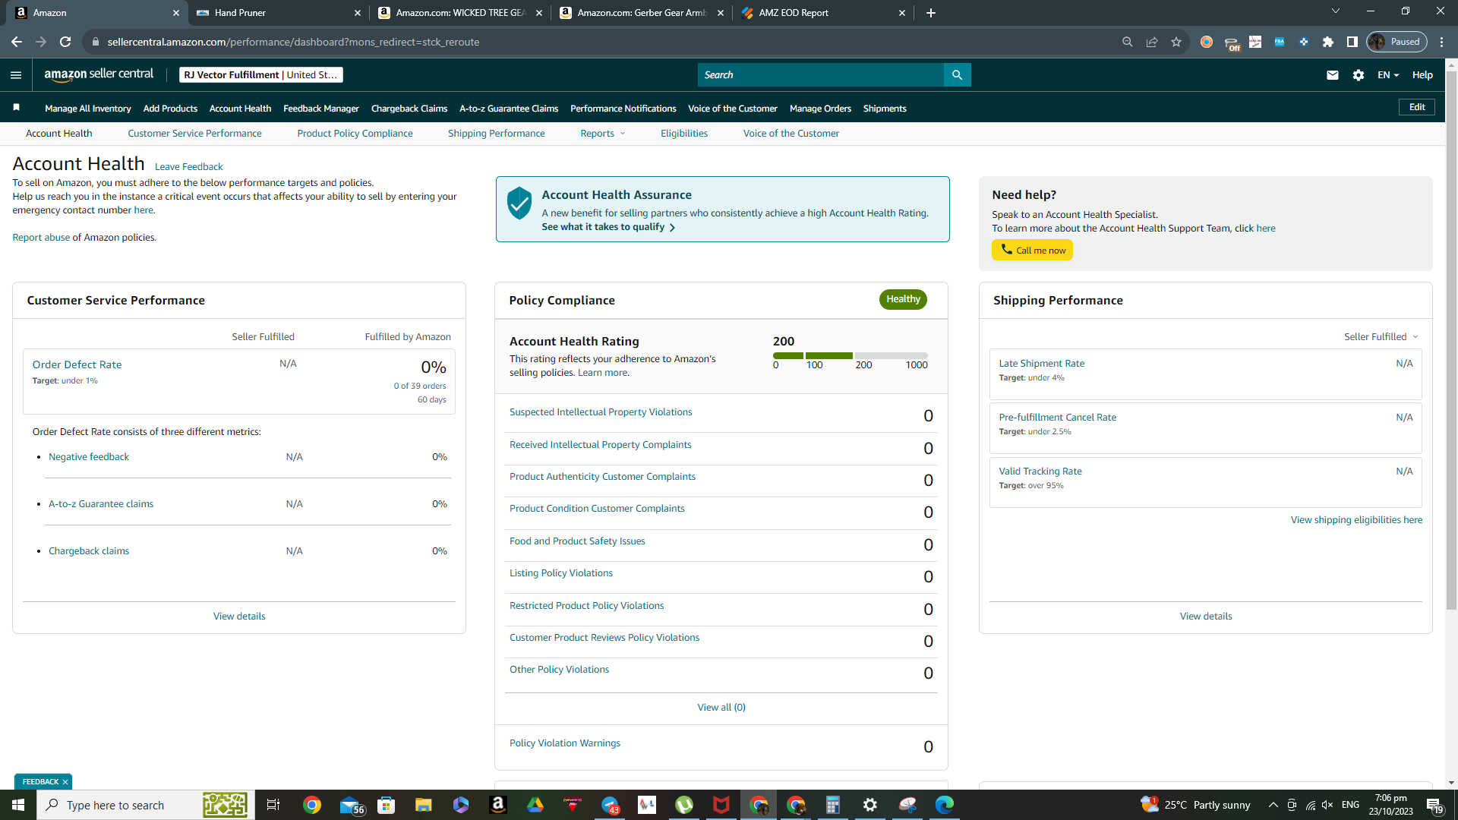Click the bookmark flag icon

16,108
